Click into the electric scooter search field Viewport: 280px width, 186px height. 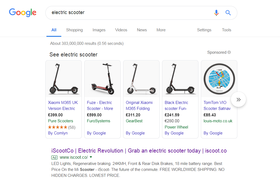click(130, 13)
